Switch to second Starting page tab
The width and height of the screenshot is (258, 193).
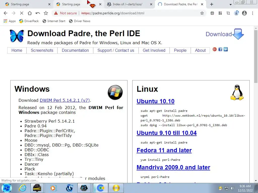pyautogui.click(x=71, y=4)
